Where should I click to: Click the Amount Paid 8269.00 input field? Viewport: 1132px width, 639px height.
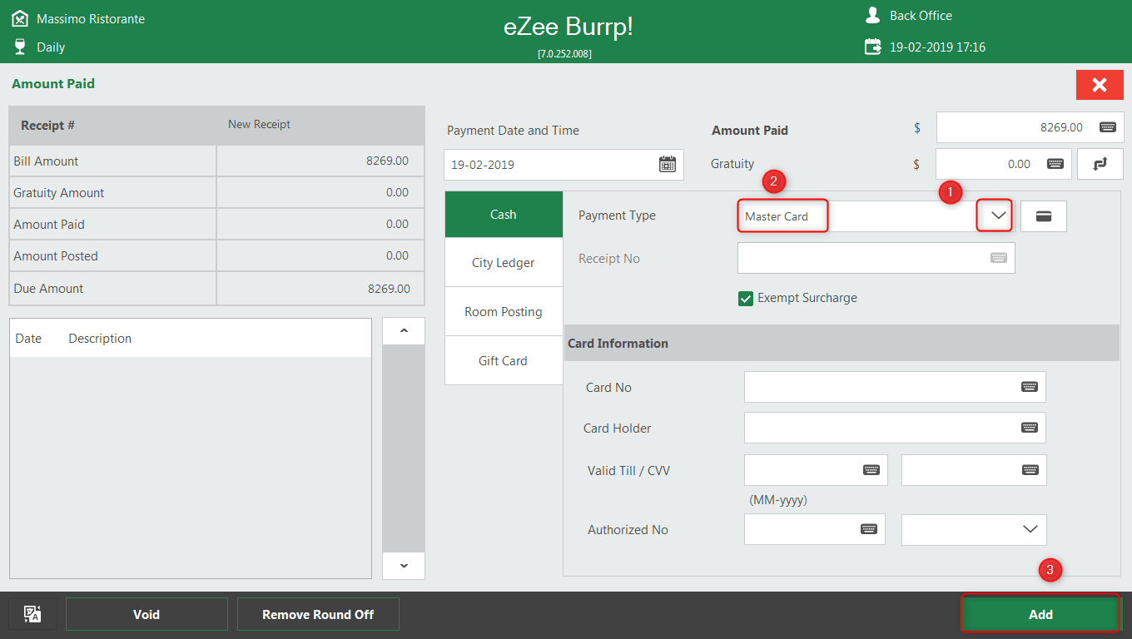(1030, 127)
